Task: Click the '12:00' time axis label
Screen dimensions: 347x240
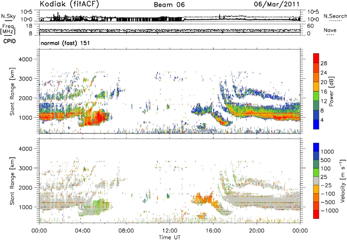Action: pyautogui.click(x=170, y=231)
